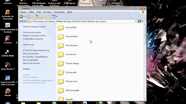Click the scroll down arrow of file list
Screen dimensions: 186x104
click(145, 100)
